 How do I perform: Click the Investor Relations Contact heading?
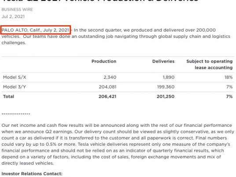[32, 173]
